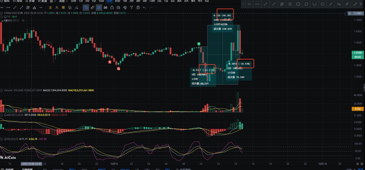Toggle the BOLL indicator eye icon
Viewport: 365px width, 170px height.
[x=23, y=20]
